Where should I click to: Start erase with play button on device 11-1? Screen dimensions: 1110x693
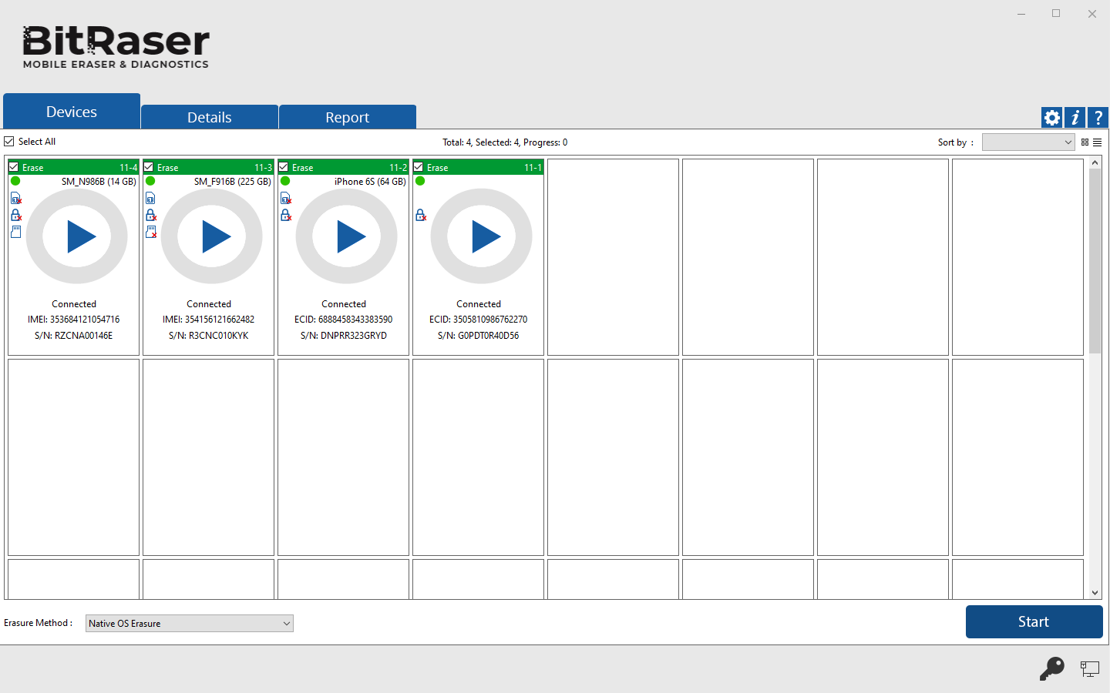tap(482, 236)
